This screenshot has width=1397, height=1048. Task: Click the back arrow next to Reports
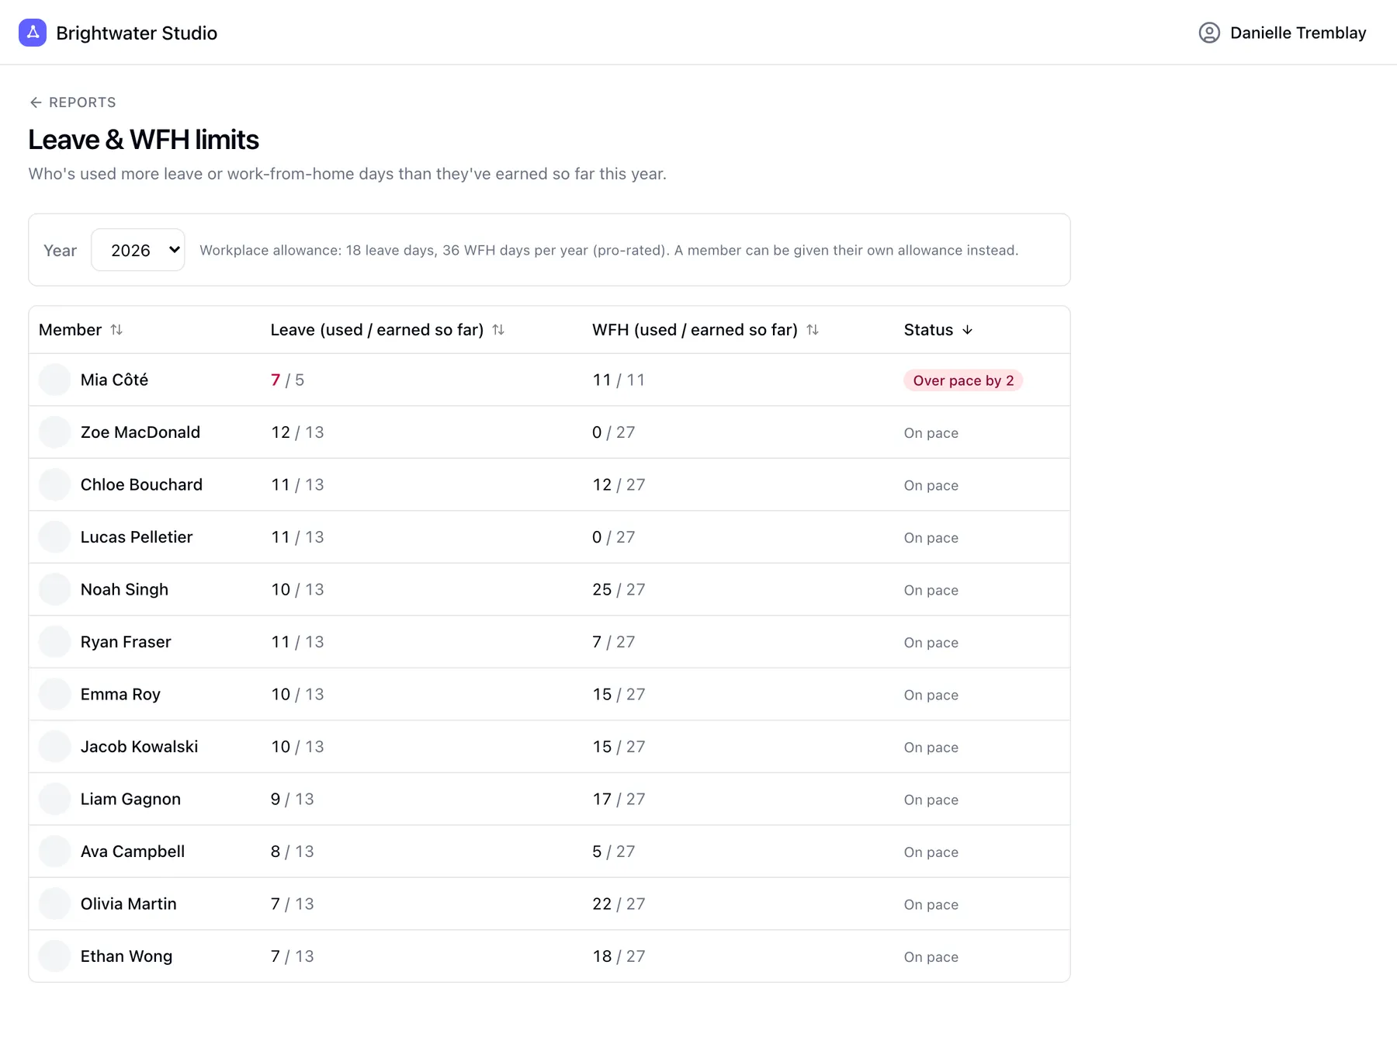click(36, 102)
